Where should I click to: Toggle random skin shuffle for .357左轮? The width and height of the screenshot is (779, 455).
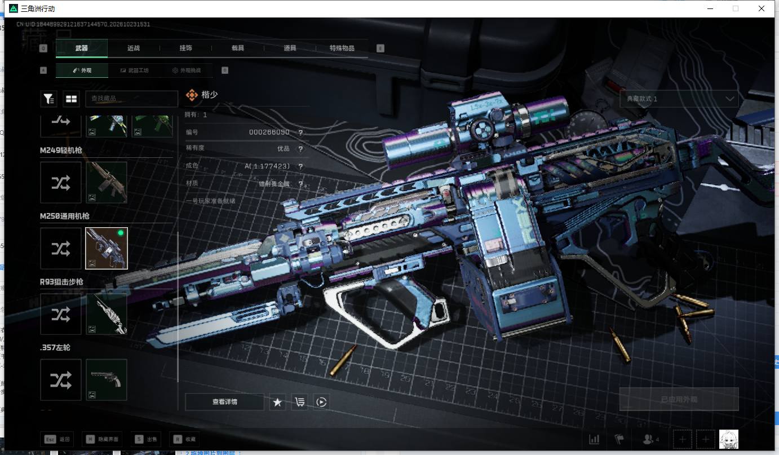tap(61, 380)
